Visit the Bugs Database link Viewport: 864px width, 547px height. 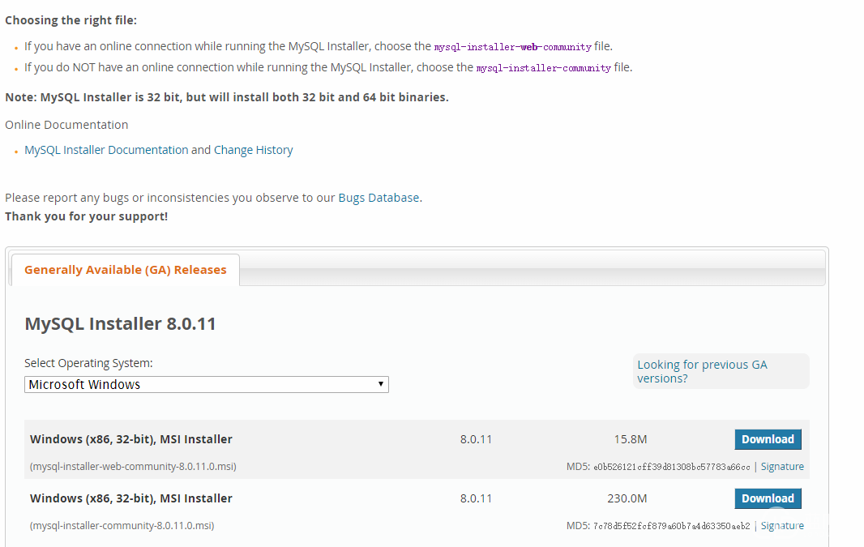(379, 198)
